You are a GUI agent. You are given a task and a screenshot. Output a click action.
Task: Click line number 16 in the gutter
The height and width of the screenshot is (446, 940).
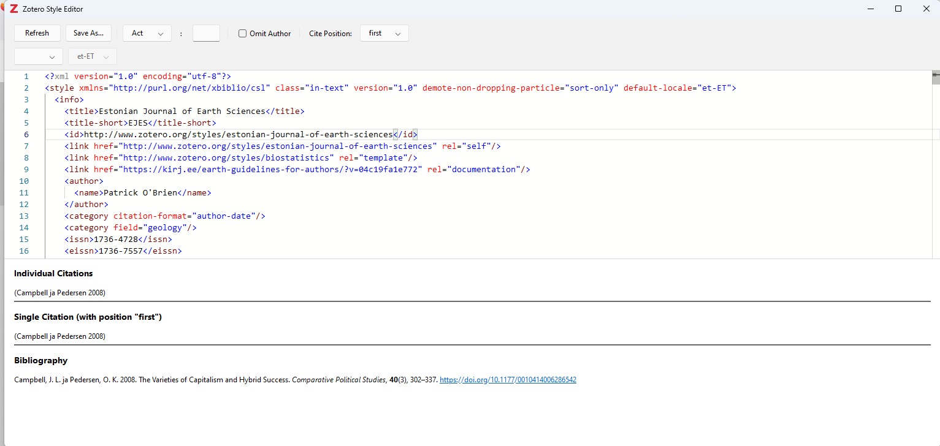point(24,251)
